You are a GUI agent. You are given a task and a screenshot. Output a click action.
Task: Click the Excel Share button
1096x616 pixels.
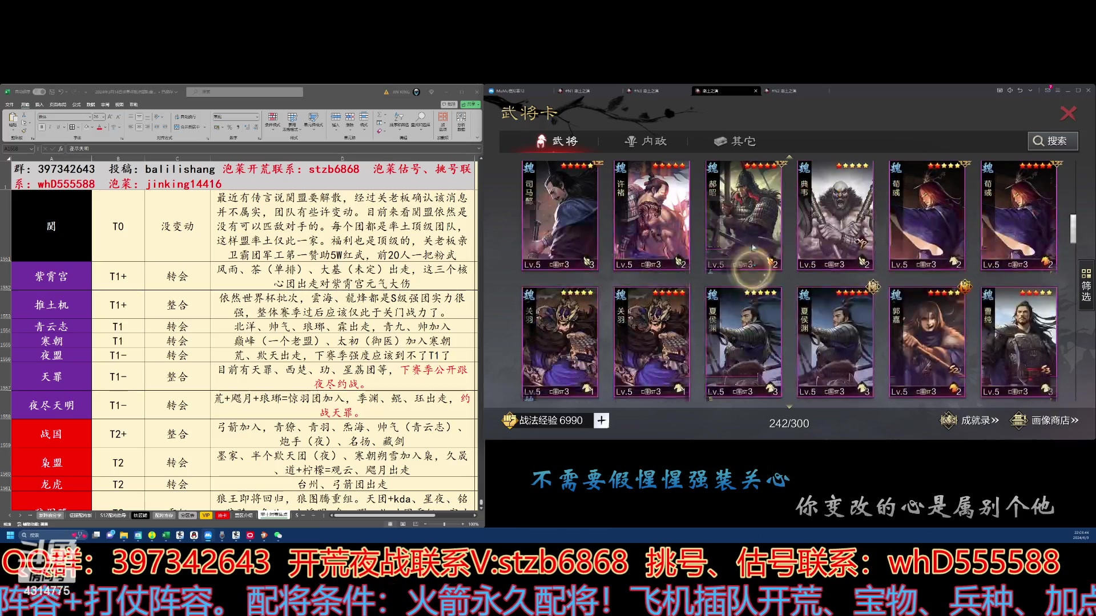[470, 104]
